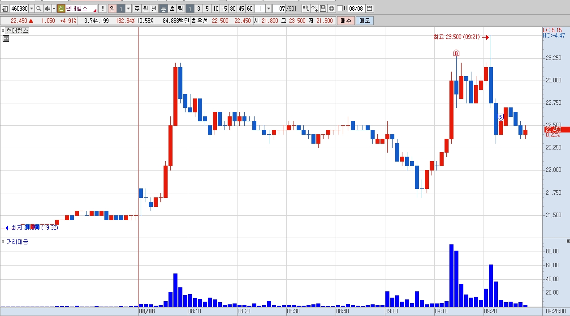Select the 분 (minute) chart period toggle
The width and height of the screenshot is (570, 316).
164,9
